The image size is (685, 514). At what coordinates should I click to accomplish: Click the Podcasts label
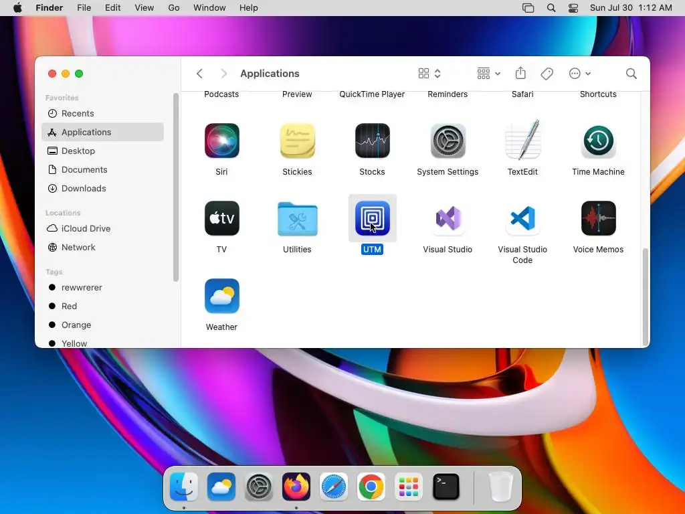pyautogui.click(x=221, y=94)
